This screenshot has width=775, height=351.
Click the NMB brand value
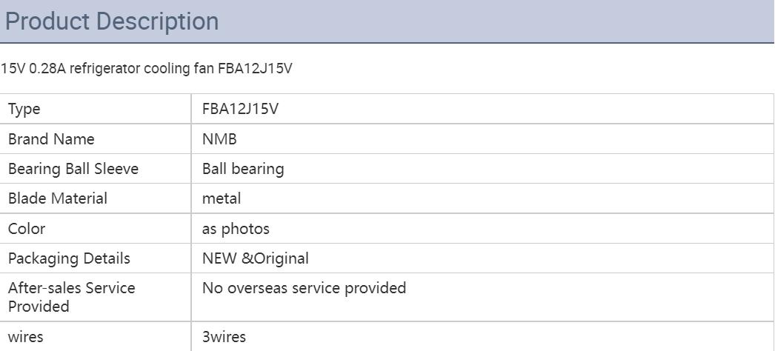pyautogui.click(x=219, y=139)
